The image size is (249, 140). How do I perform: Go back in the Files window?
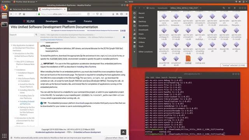tap(135, 8)
